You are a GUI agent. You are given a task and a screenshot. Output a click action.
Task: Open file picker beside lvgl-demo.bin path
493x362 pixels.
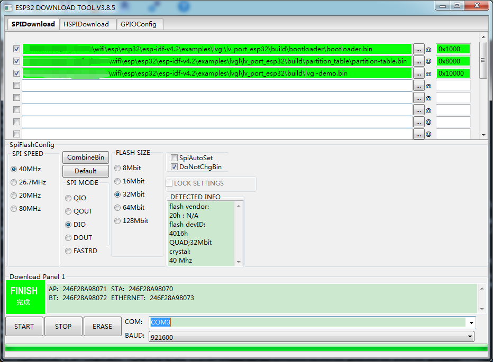coord(418,73)
